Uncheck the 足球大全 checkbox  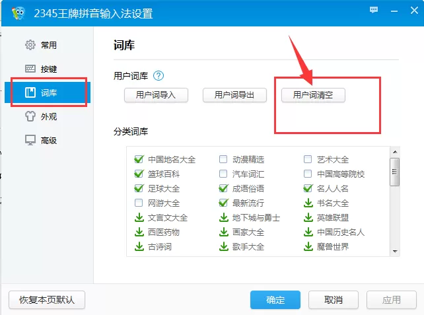pyautogui.click(x=139, y=188)
